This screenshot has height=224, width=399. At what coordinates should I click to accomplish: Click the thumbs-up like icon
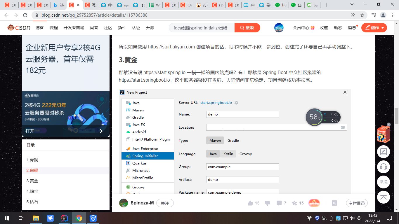click(x=250, y=203)
